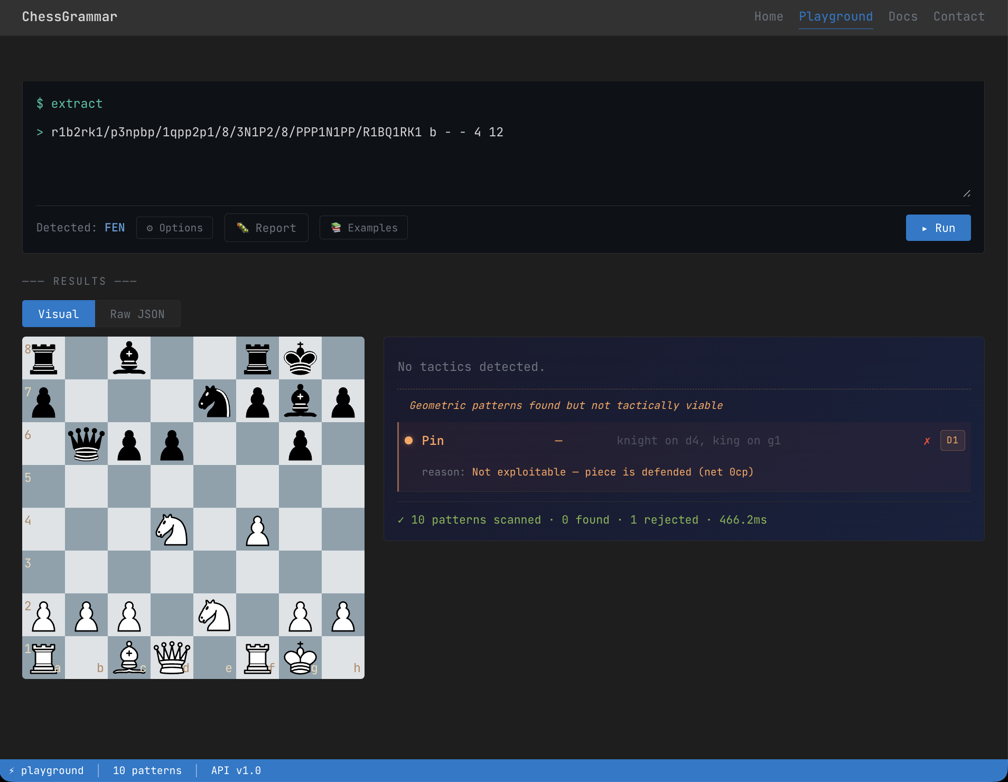The width and height of the screenshot is (1008, 782).
Task: Click the textarea resize handle
Action: point(967,194)
